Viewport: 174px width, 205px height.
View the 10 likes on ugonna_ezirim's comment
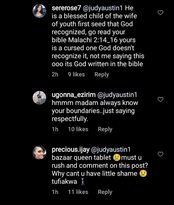(78, 129)
